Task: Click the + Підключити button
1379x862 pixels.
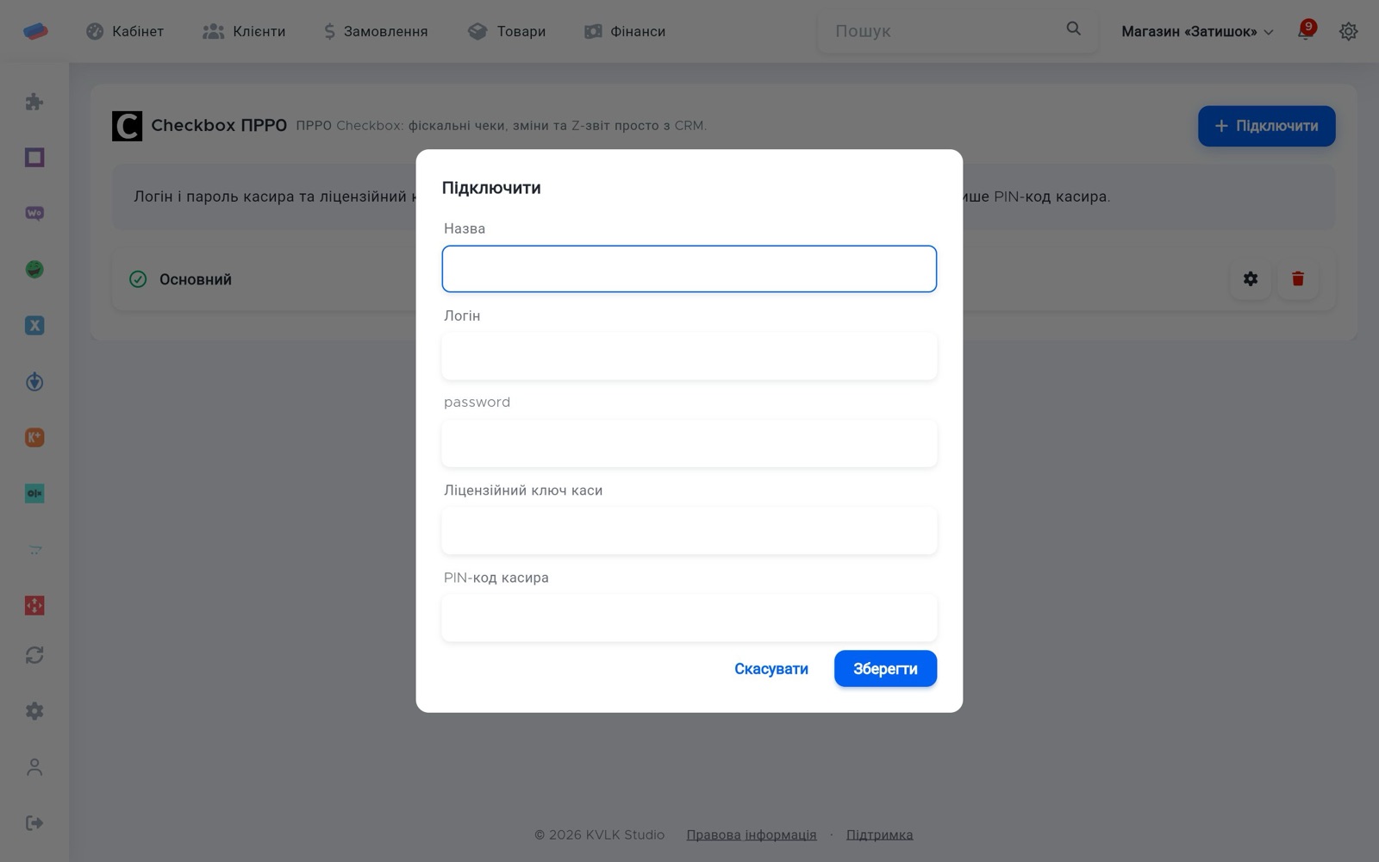Action: coord(1266,126)
